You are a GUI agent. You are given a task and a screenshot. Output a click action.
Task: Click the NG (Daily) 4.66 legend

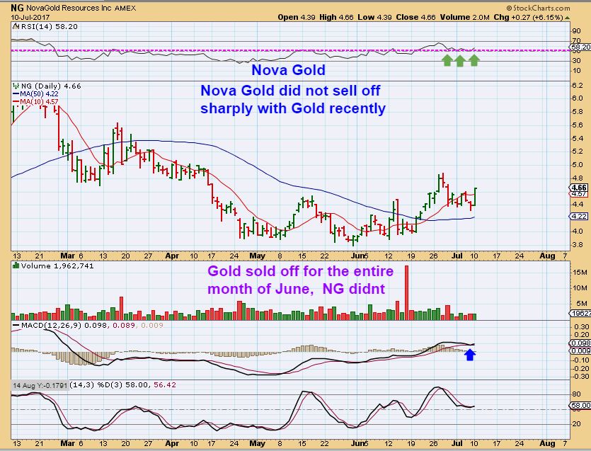(51, 86)
